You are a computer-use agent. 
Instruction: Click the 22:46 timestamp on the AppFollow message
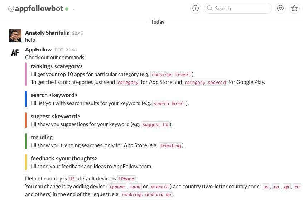(x=71, y=50)
